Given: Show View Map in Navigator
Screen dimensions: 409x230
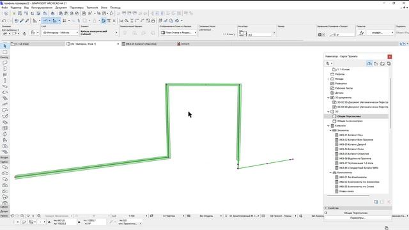Looking at the screenshot, I should tap(376, 64).
